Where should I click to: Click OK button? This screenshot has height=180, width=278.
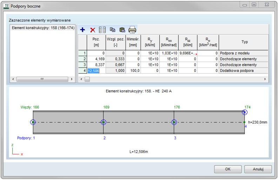tap(227, 169)
